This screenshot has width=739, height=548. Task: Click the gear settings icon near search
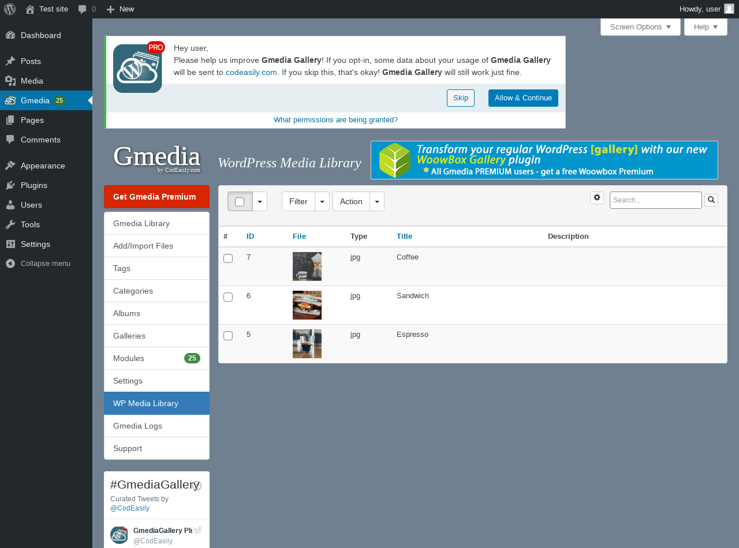pos(597,198)
